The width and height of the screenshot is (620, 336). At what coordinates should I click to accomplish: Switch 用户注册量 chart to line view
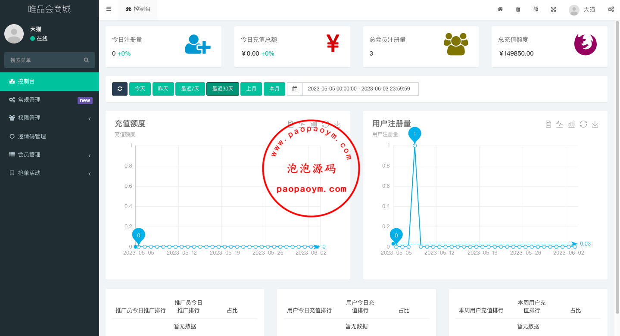coord(560,124)
